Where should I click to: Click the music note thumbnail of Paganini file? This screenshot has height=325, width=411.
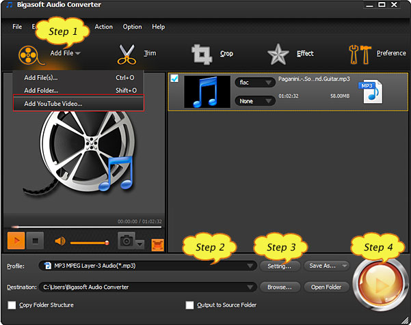(x=207, y=91)
